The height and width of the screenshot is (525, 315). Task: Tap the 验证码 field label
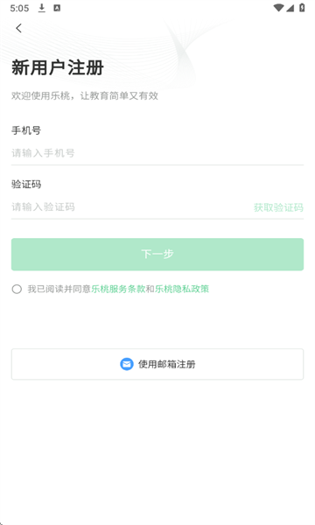pos(26,184)
